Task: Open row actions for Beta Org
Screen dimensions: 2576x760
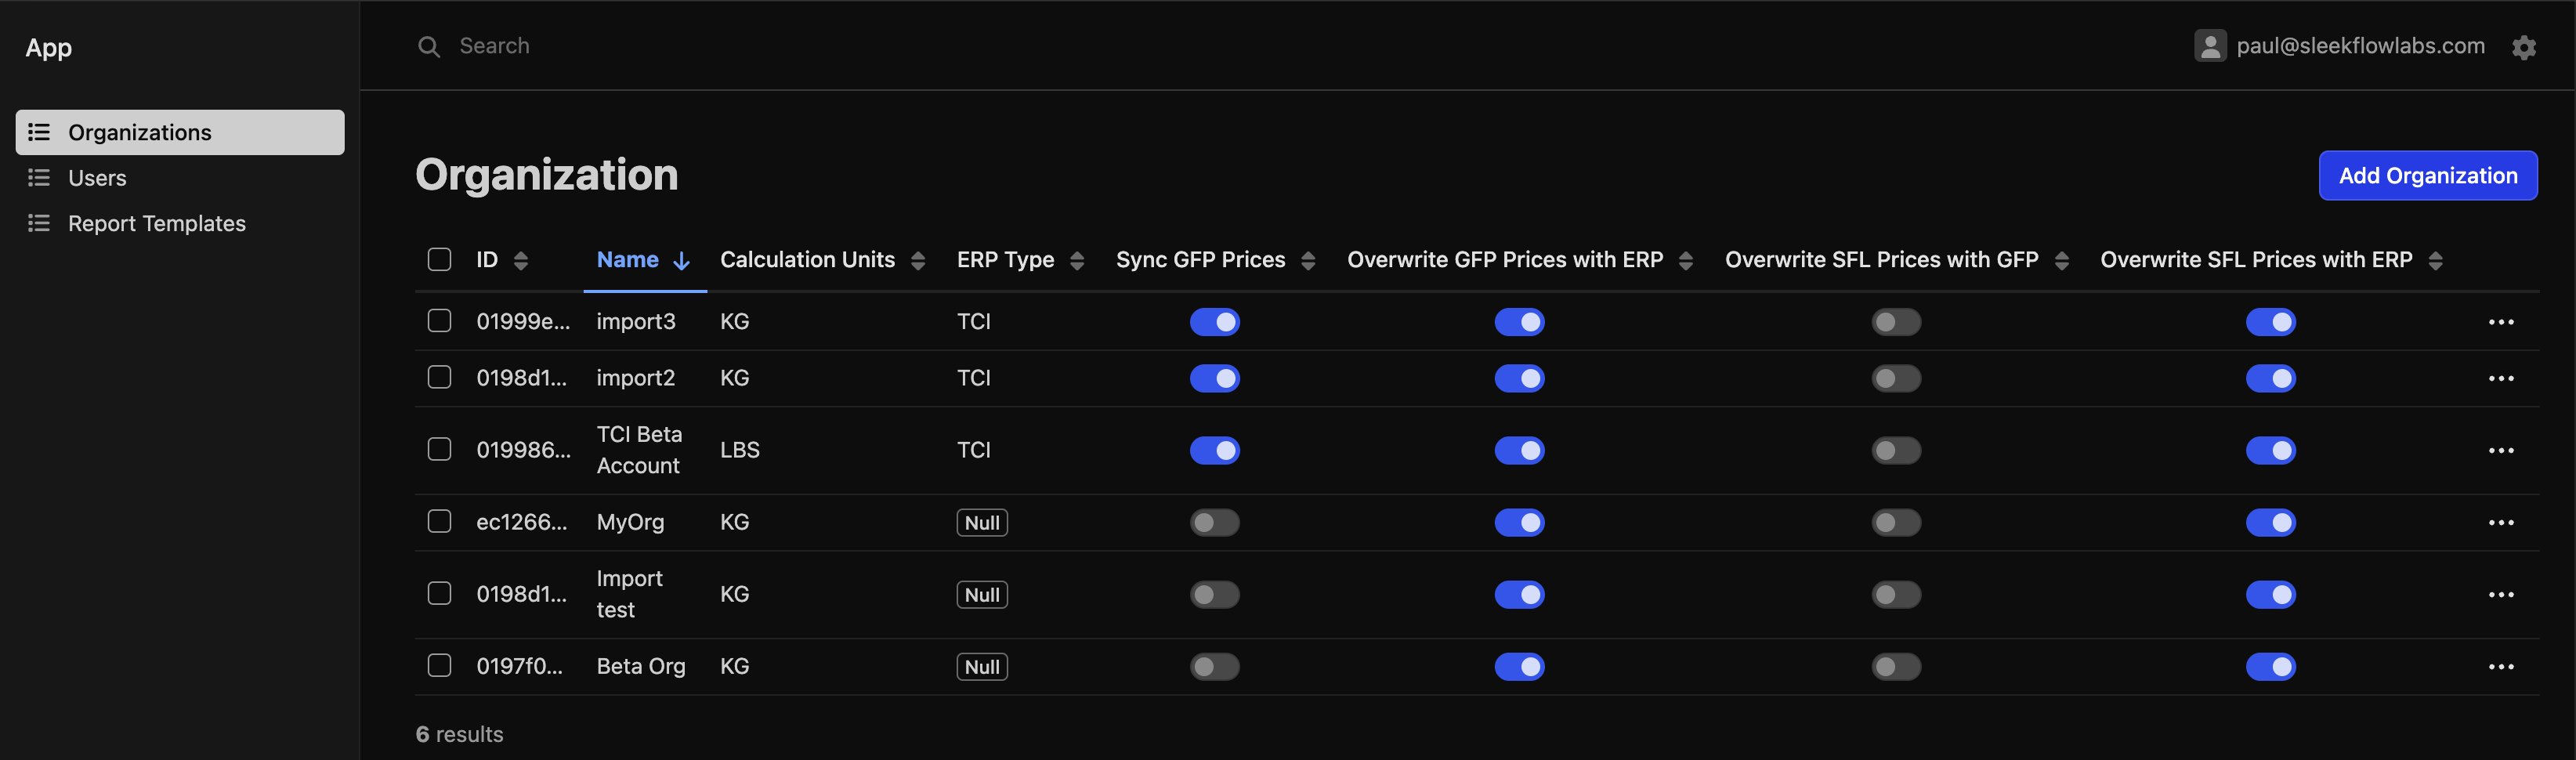Action: click(2500, 667)
